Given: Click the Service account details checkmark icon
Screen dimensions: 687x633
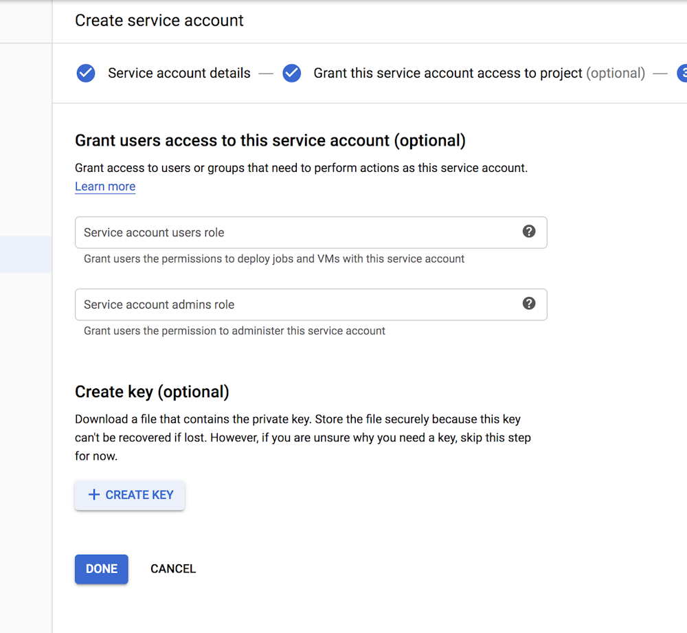Looking at the screenshot, I should (86, 74).
